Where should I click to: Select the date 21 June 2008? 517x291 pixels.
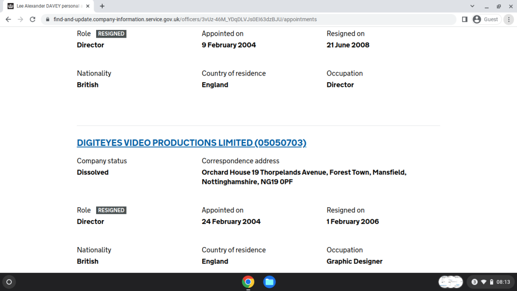(x=348, y=45)
